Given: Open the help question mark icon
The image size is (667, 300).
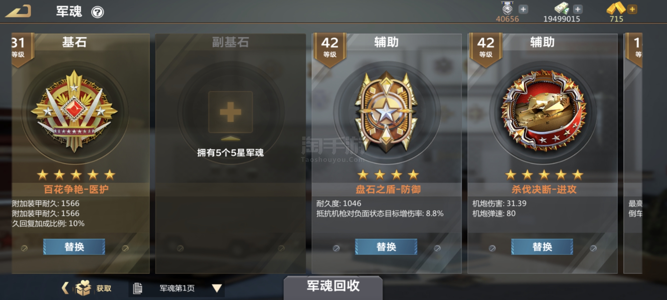Looking at the screenshot, I should point(97,12).
